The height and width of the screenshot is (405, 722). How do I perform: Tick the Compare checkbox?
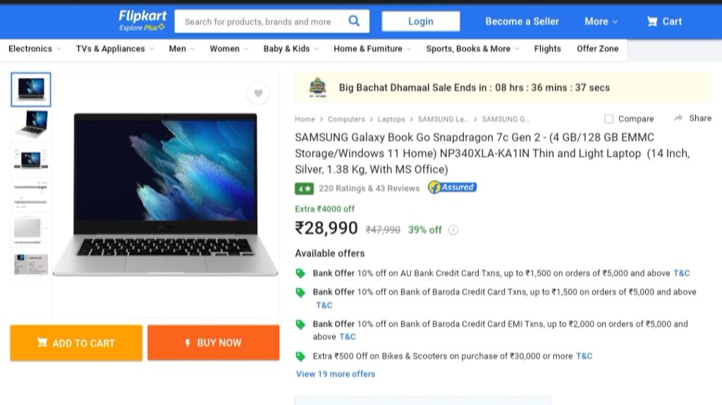click(608, 119)
